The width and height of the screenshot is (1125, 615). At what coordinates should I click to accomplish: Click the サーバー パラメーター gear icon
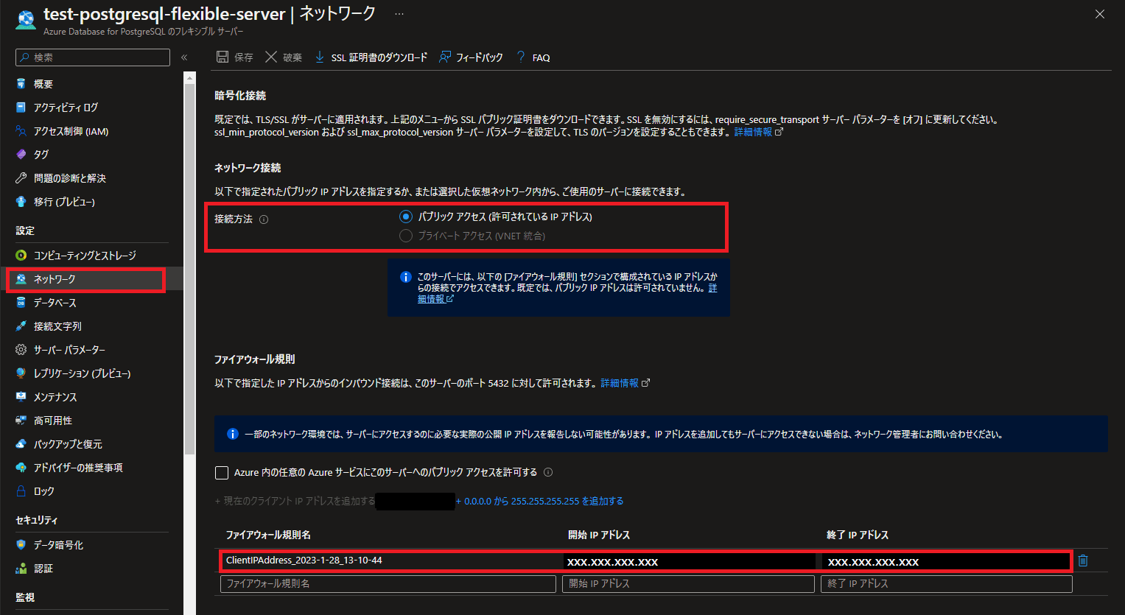coord(21,350)
